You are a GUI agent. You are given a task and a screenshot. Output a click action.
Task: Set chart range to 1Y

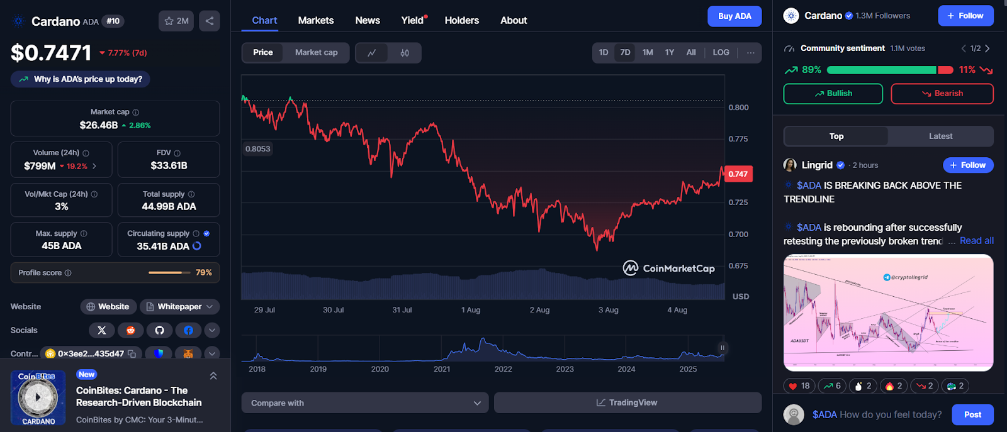point(670,53)
